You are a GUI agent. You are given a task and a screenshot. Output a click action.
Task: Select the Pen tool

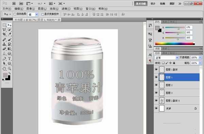click(4, 59)
